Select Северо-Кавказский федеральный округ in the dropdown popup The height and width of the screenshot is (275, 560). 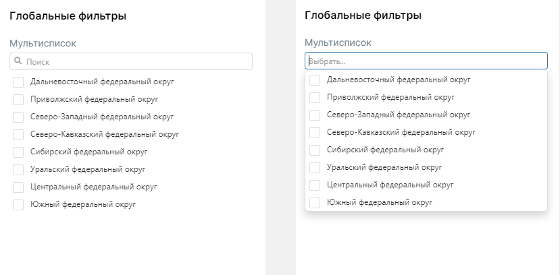[315, 133]
